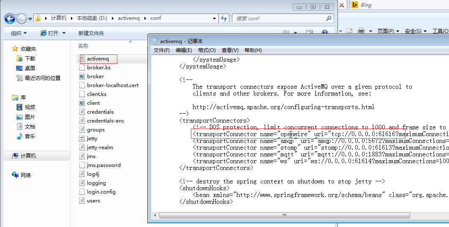This screenshot has width=449, height=227.
Task: Click Notepad's horizontal scrollbar thumb
Action: click(x=285, y=215)
